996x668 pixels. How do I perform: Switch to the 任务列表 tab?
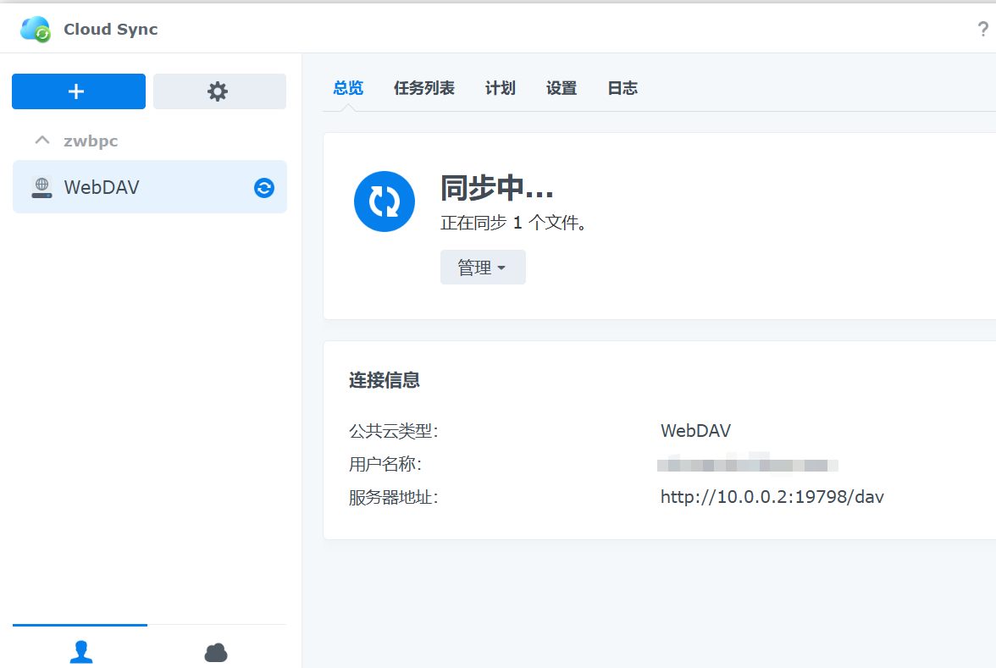(x=423, y=88)
